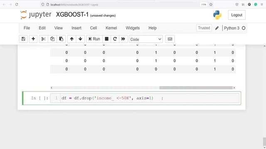Open the Cell menu
This screenshot has width=266, height=149.
point(94,28)
